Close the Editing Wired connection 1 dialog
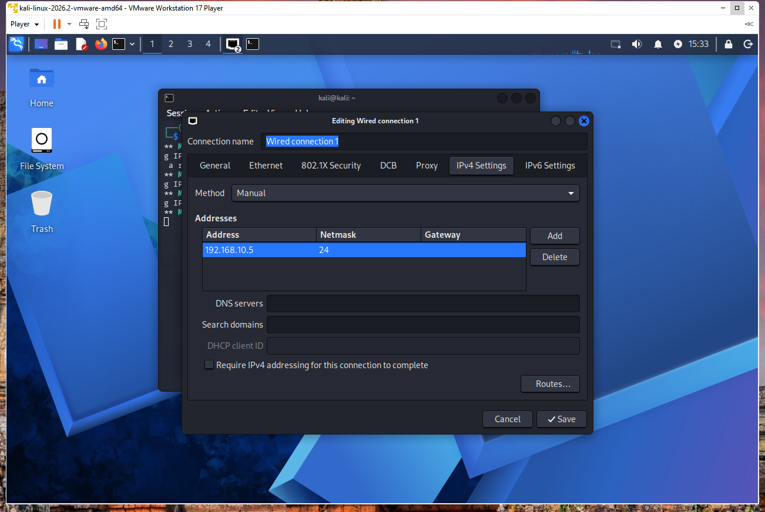 (583, 121)
